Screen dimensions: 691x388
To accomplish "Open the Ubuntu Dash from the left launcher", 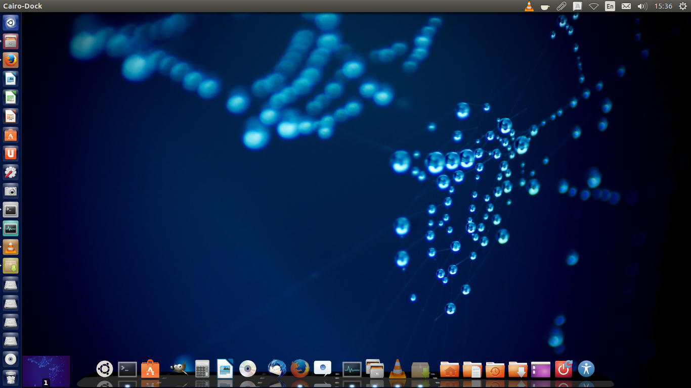I will click(11, 23).
